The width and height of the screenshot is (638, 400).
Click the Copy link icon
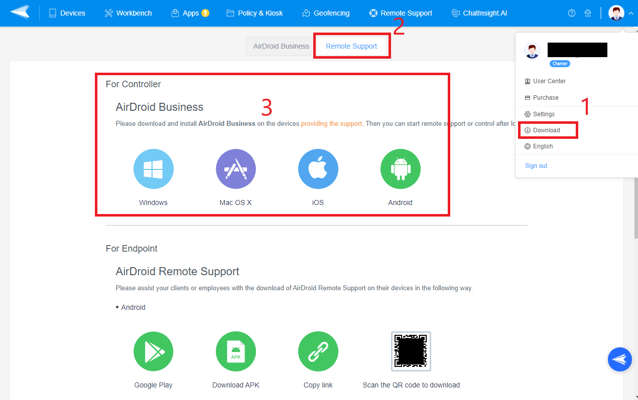point(318,351)
